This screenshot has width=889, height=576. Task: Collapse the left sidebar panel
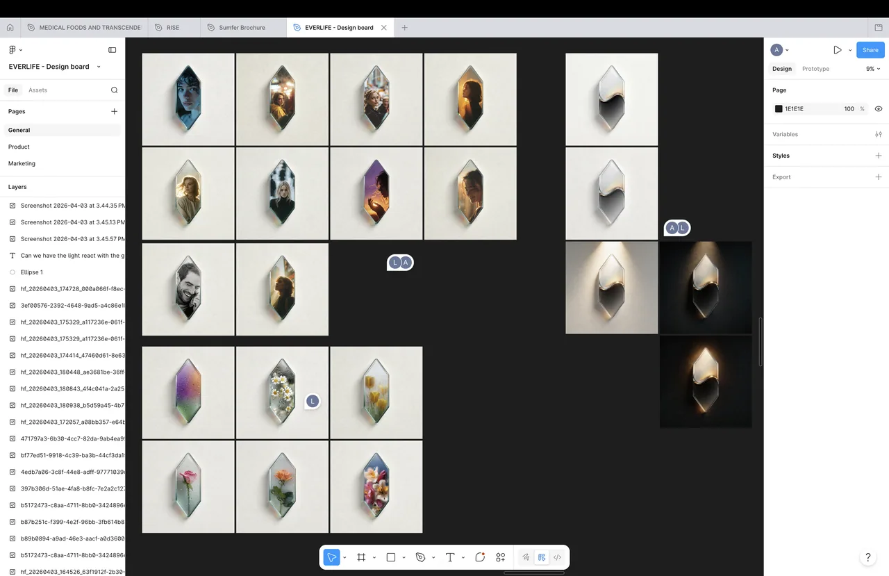point(113,50)
